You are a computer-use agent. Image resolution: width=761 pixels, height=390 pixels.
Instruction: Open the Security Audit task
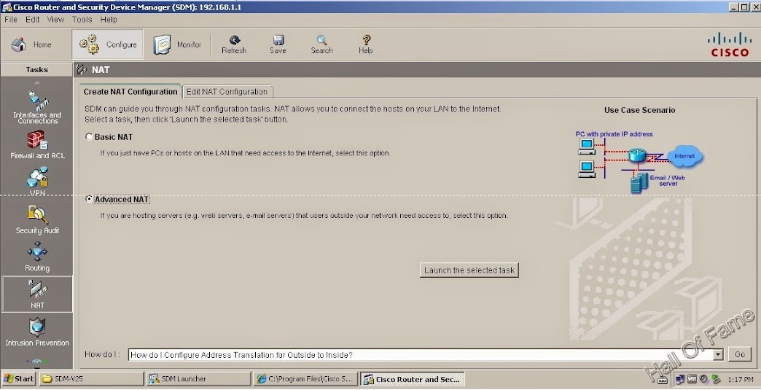[37, 219]
